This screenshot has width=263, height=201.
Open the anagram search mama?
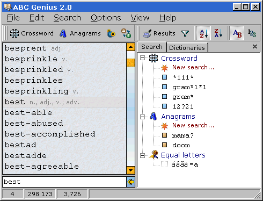tap(183, 135)
